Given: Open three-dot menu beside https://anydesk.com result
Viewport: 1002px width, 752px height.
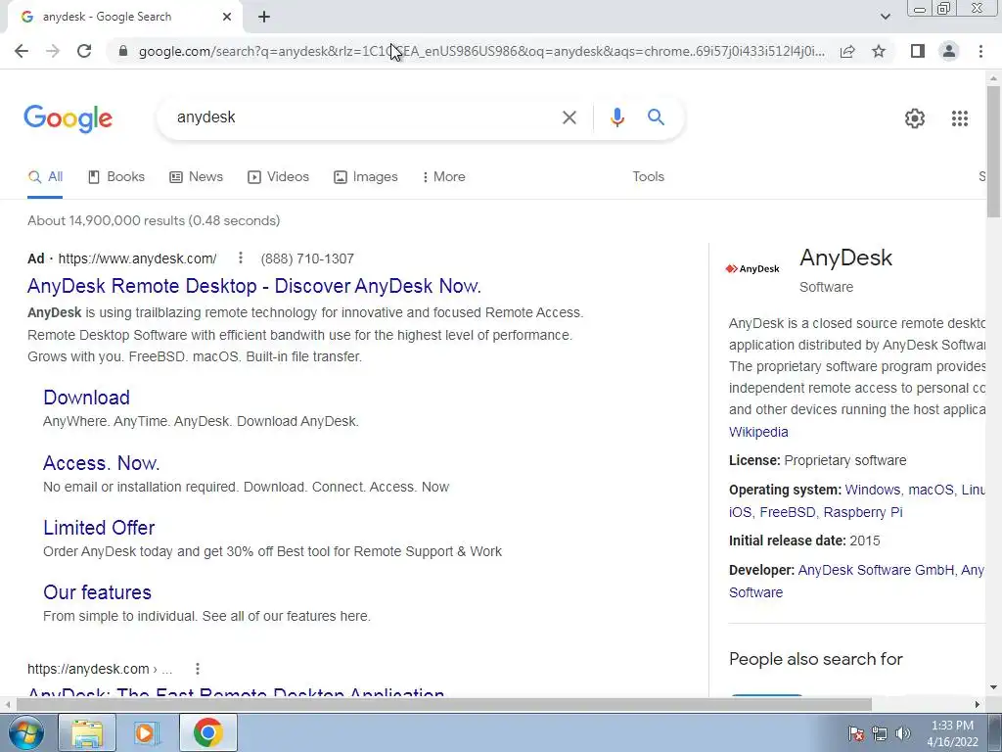Looking at the screenshot, I should (x=198, y=669).
